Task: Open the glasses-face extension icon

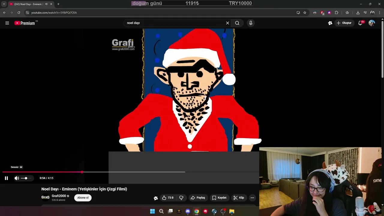Action: click(315, 13)
